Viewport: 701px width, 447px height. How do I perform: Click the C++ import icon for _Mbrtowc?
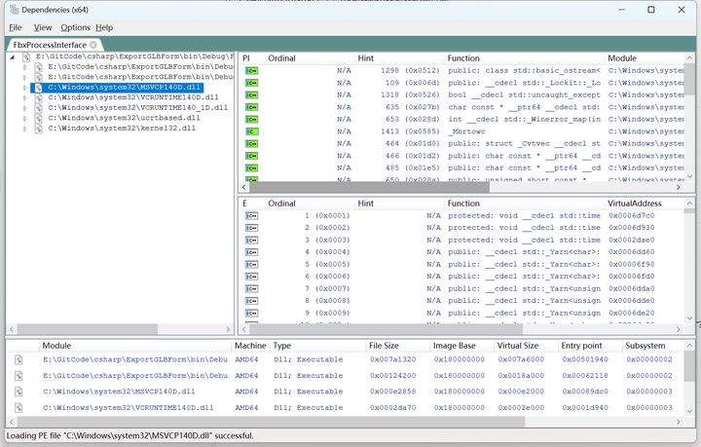252,130
